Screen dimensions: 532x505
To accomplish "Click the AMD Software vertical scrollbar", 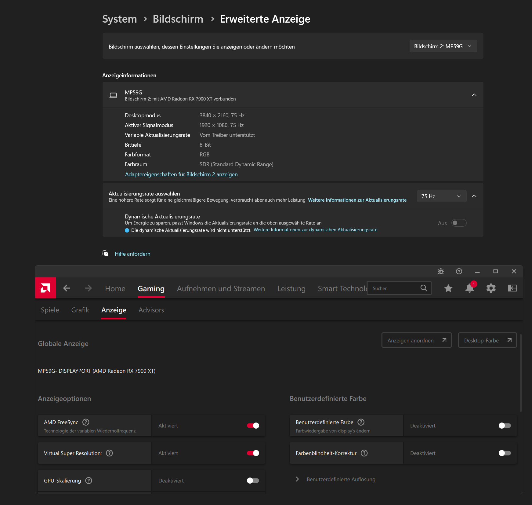I will [521, 373].
